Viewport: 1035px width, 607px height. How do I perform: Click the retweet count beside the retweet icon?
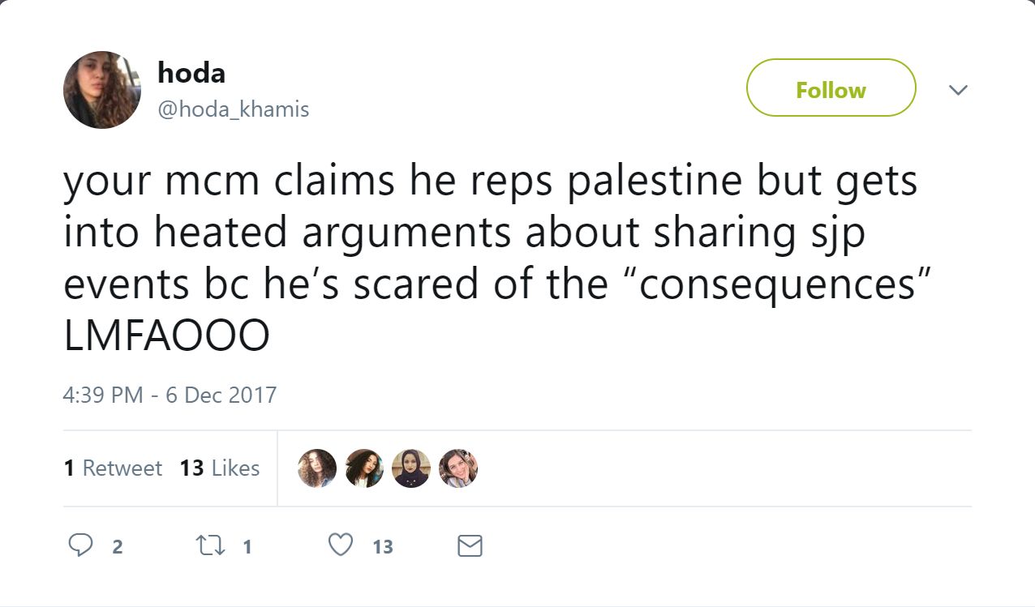click(x=247, y=547)
